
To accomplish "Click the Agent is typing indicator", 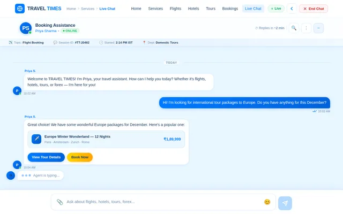I will pyautogui.click(x=41, y=175).
